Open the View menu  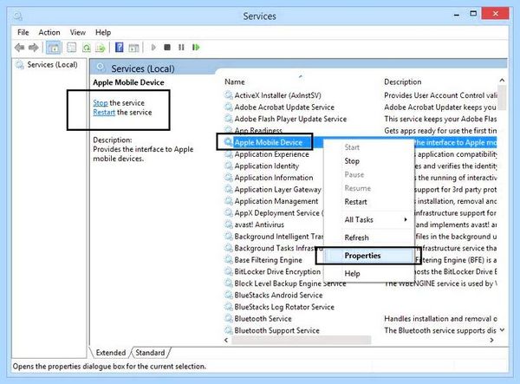click(78, 32)
